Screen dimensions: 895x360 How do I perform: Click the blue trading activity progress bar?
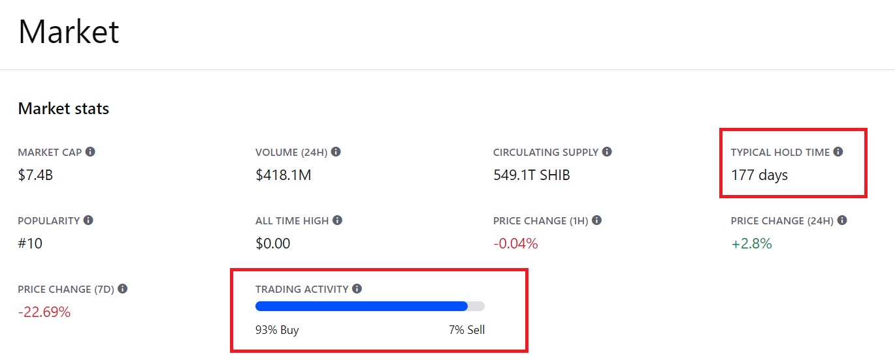(x=370, y=307)
